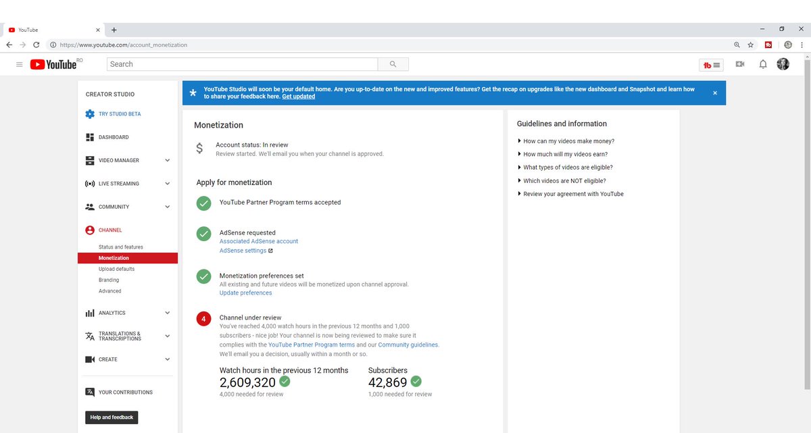The height and width of the screenshot is (433, 811).
Task: Open Upload defaults
Action: coord(116,269)
